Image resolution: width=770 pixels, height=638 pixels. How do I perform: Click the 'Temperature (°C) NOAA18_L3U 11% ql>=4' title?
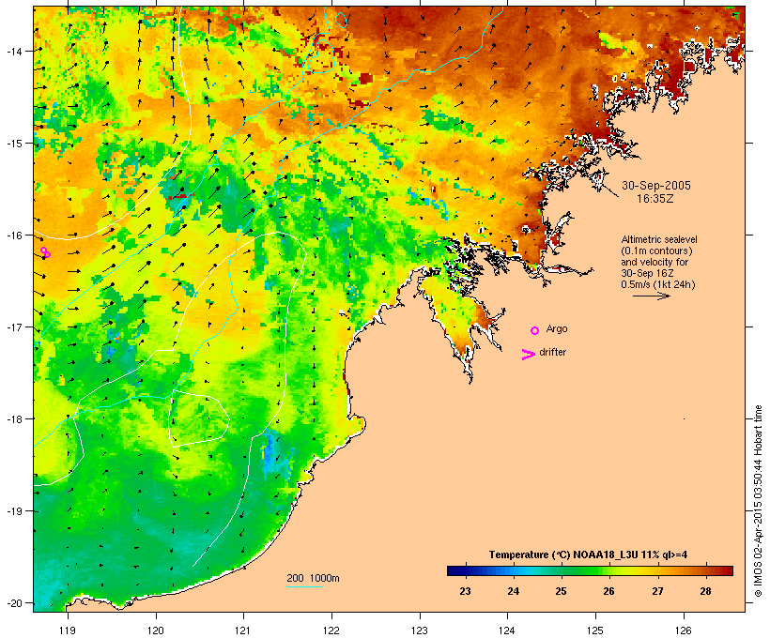589,554
